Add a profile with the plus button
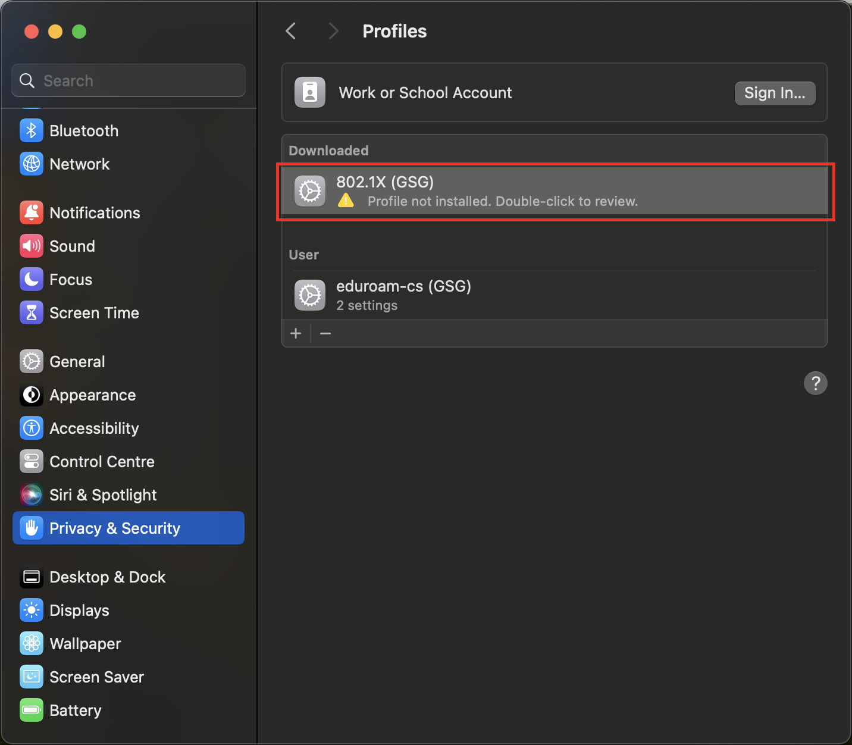Viewport: 852px width, 745px height. coord(296,333)
